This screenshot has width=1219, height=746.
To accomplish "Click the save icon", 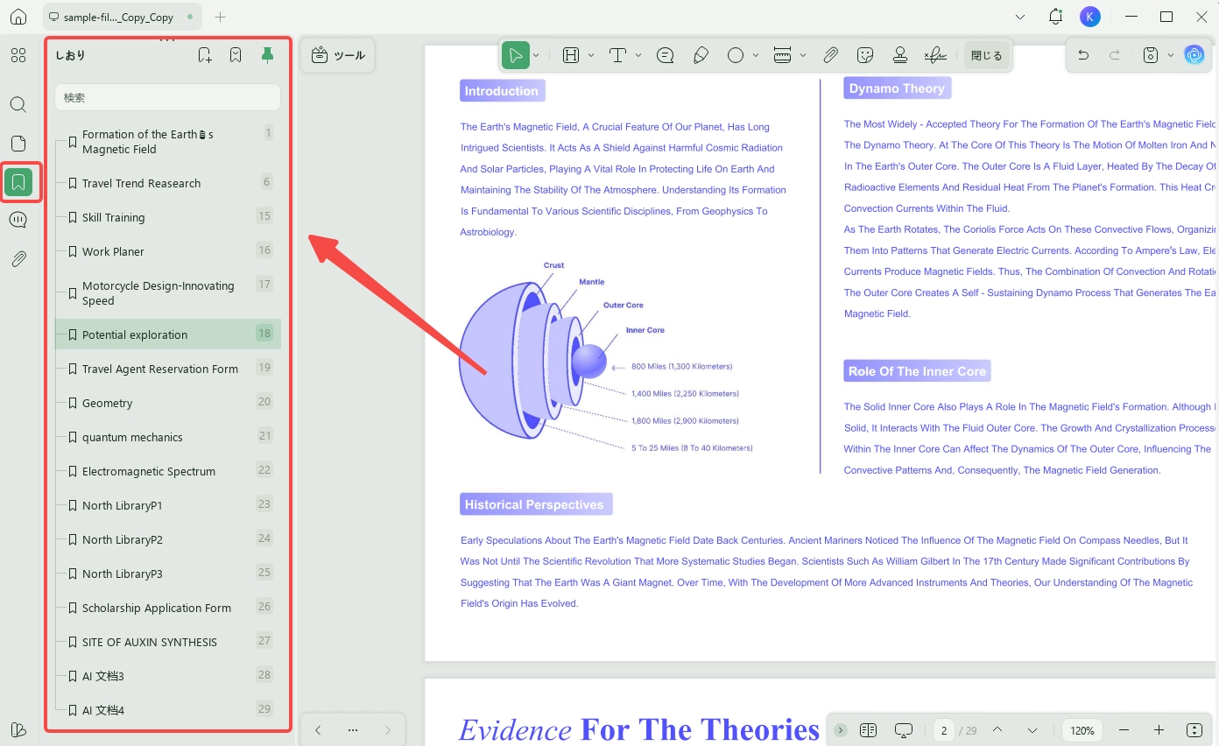I will coord(1151,55).
